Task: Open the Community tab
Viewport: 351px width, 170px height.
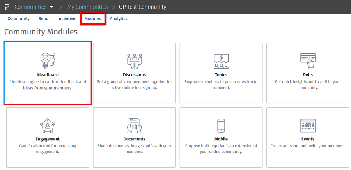Action: 19,19
